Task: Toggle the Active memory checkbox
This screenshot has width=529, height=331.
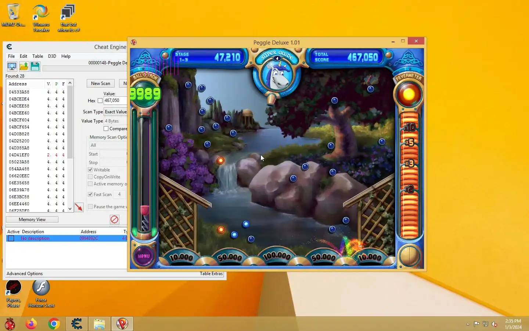Action: (90, 184)
